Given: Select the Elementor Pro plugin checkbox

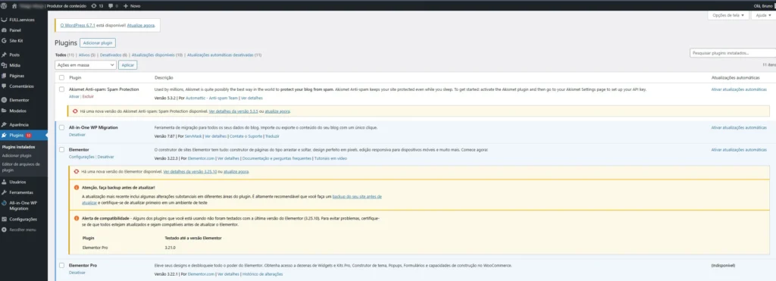Looking at the screenshot, I should (x=62, y=266).
